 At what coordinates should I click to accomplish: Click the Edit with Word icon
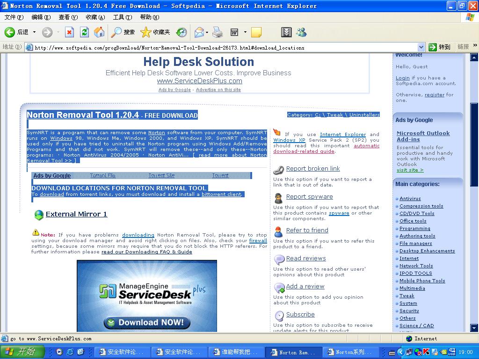[234, 32]
